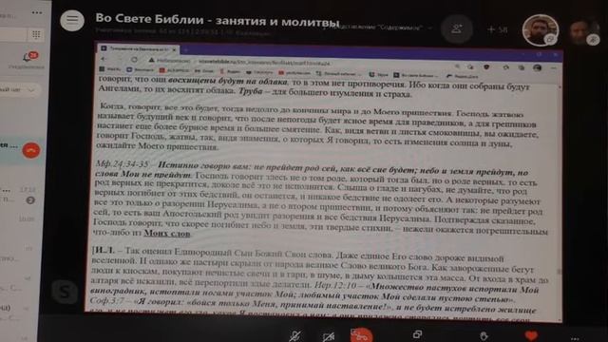Open more call options ellipsis at bottom
This screenshot has width=608, height=342.
pyautogui.click(x=575, y=338)
